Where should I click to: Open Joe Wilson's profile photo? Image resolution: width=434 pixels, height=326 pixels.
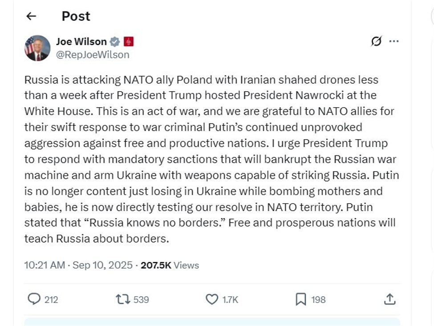[37, 48]
